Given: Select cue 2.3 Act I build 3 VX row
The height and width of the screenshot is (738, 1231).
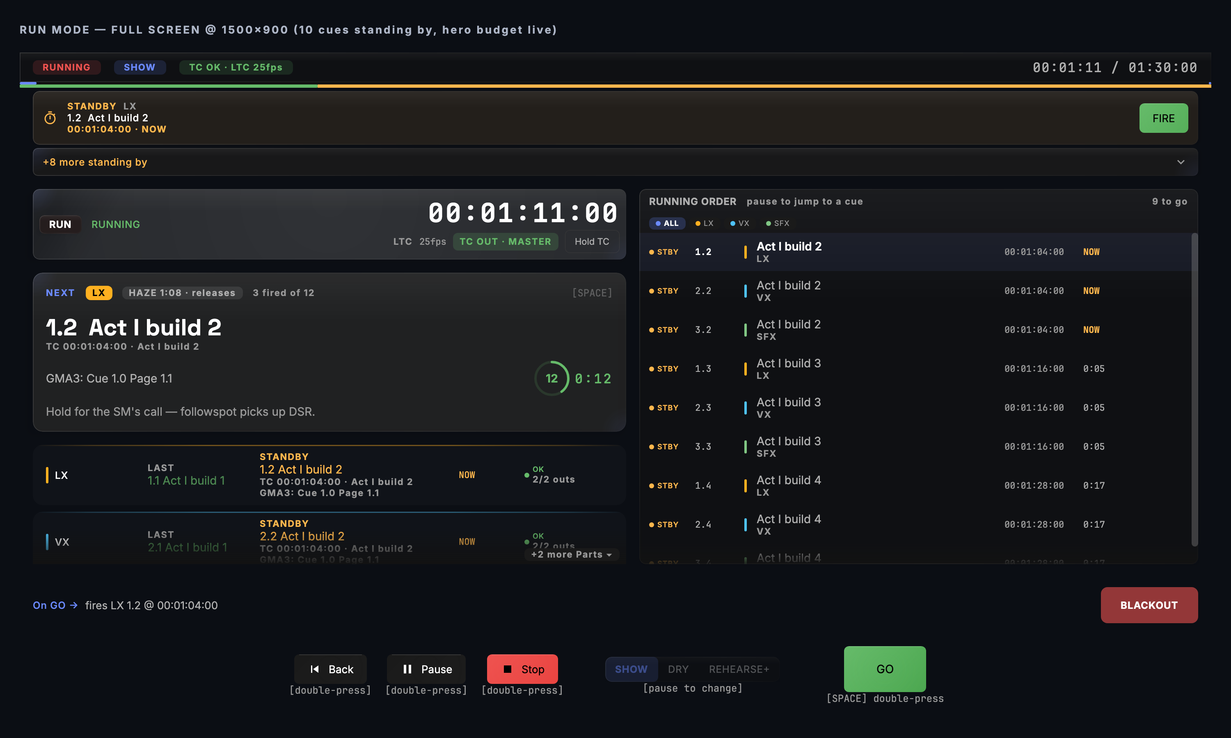Looking at the screenshot, I should [x=915, y=408].
